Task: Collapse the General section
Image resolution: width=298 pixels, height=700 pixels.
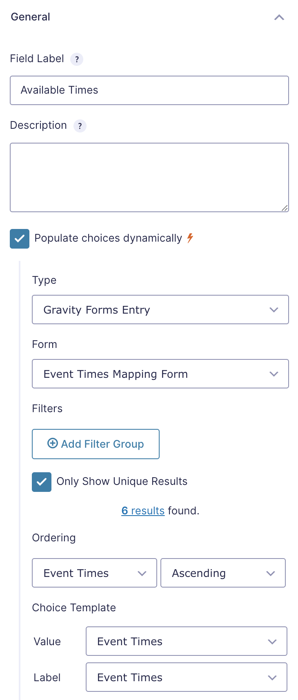Action: click(x=279, y=17)
